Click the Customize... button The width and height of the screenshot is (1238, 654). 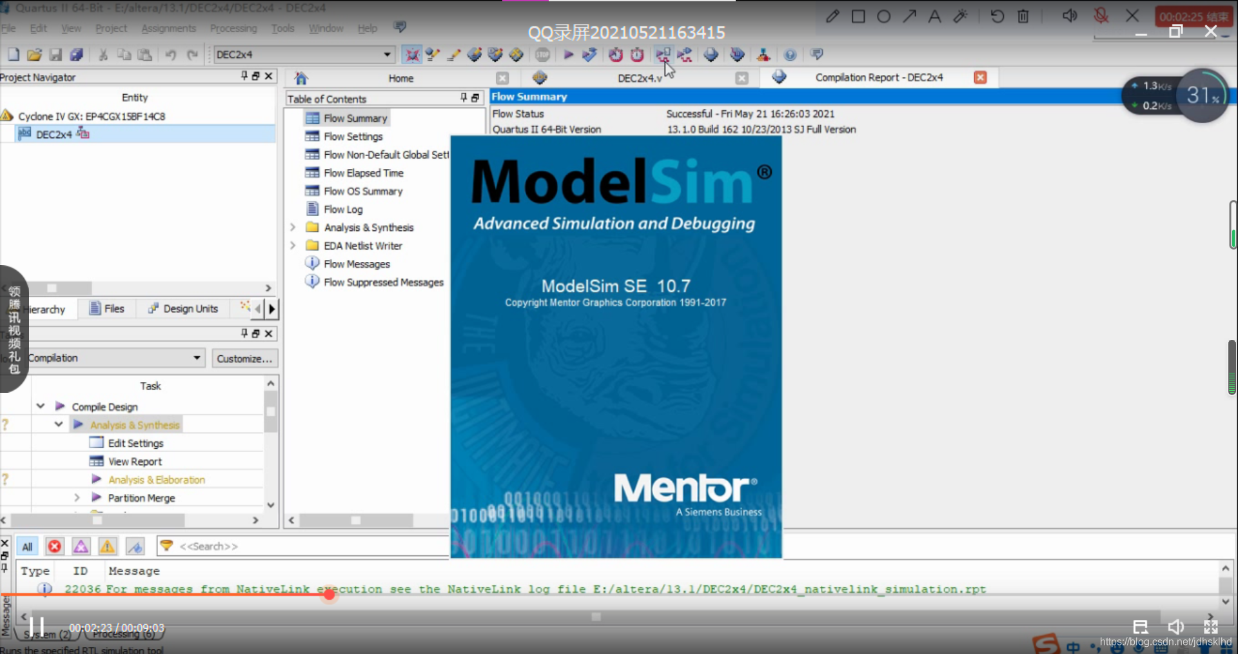coord(244,359)
